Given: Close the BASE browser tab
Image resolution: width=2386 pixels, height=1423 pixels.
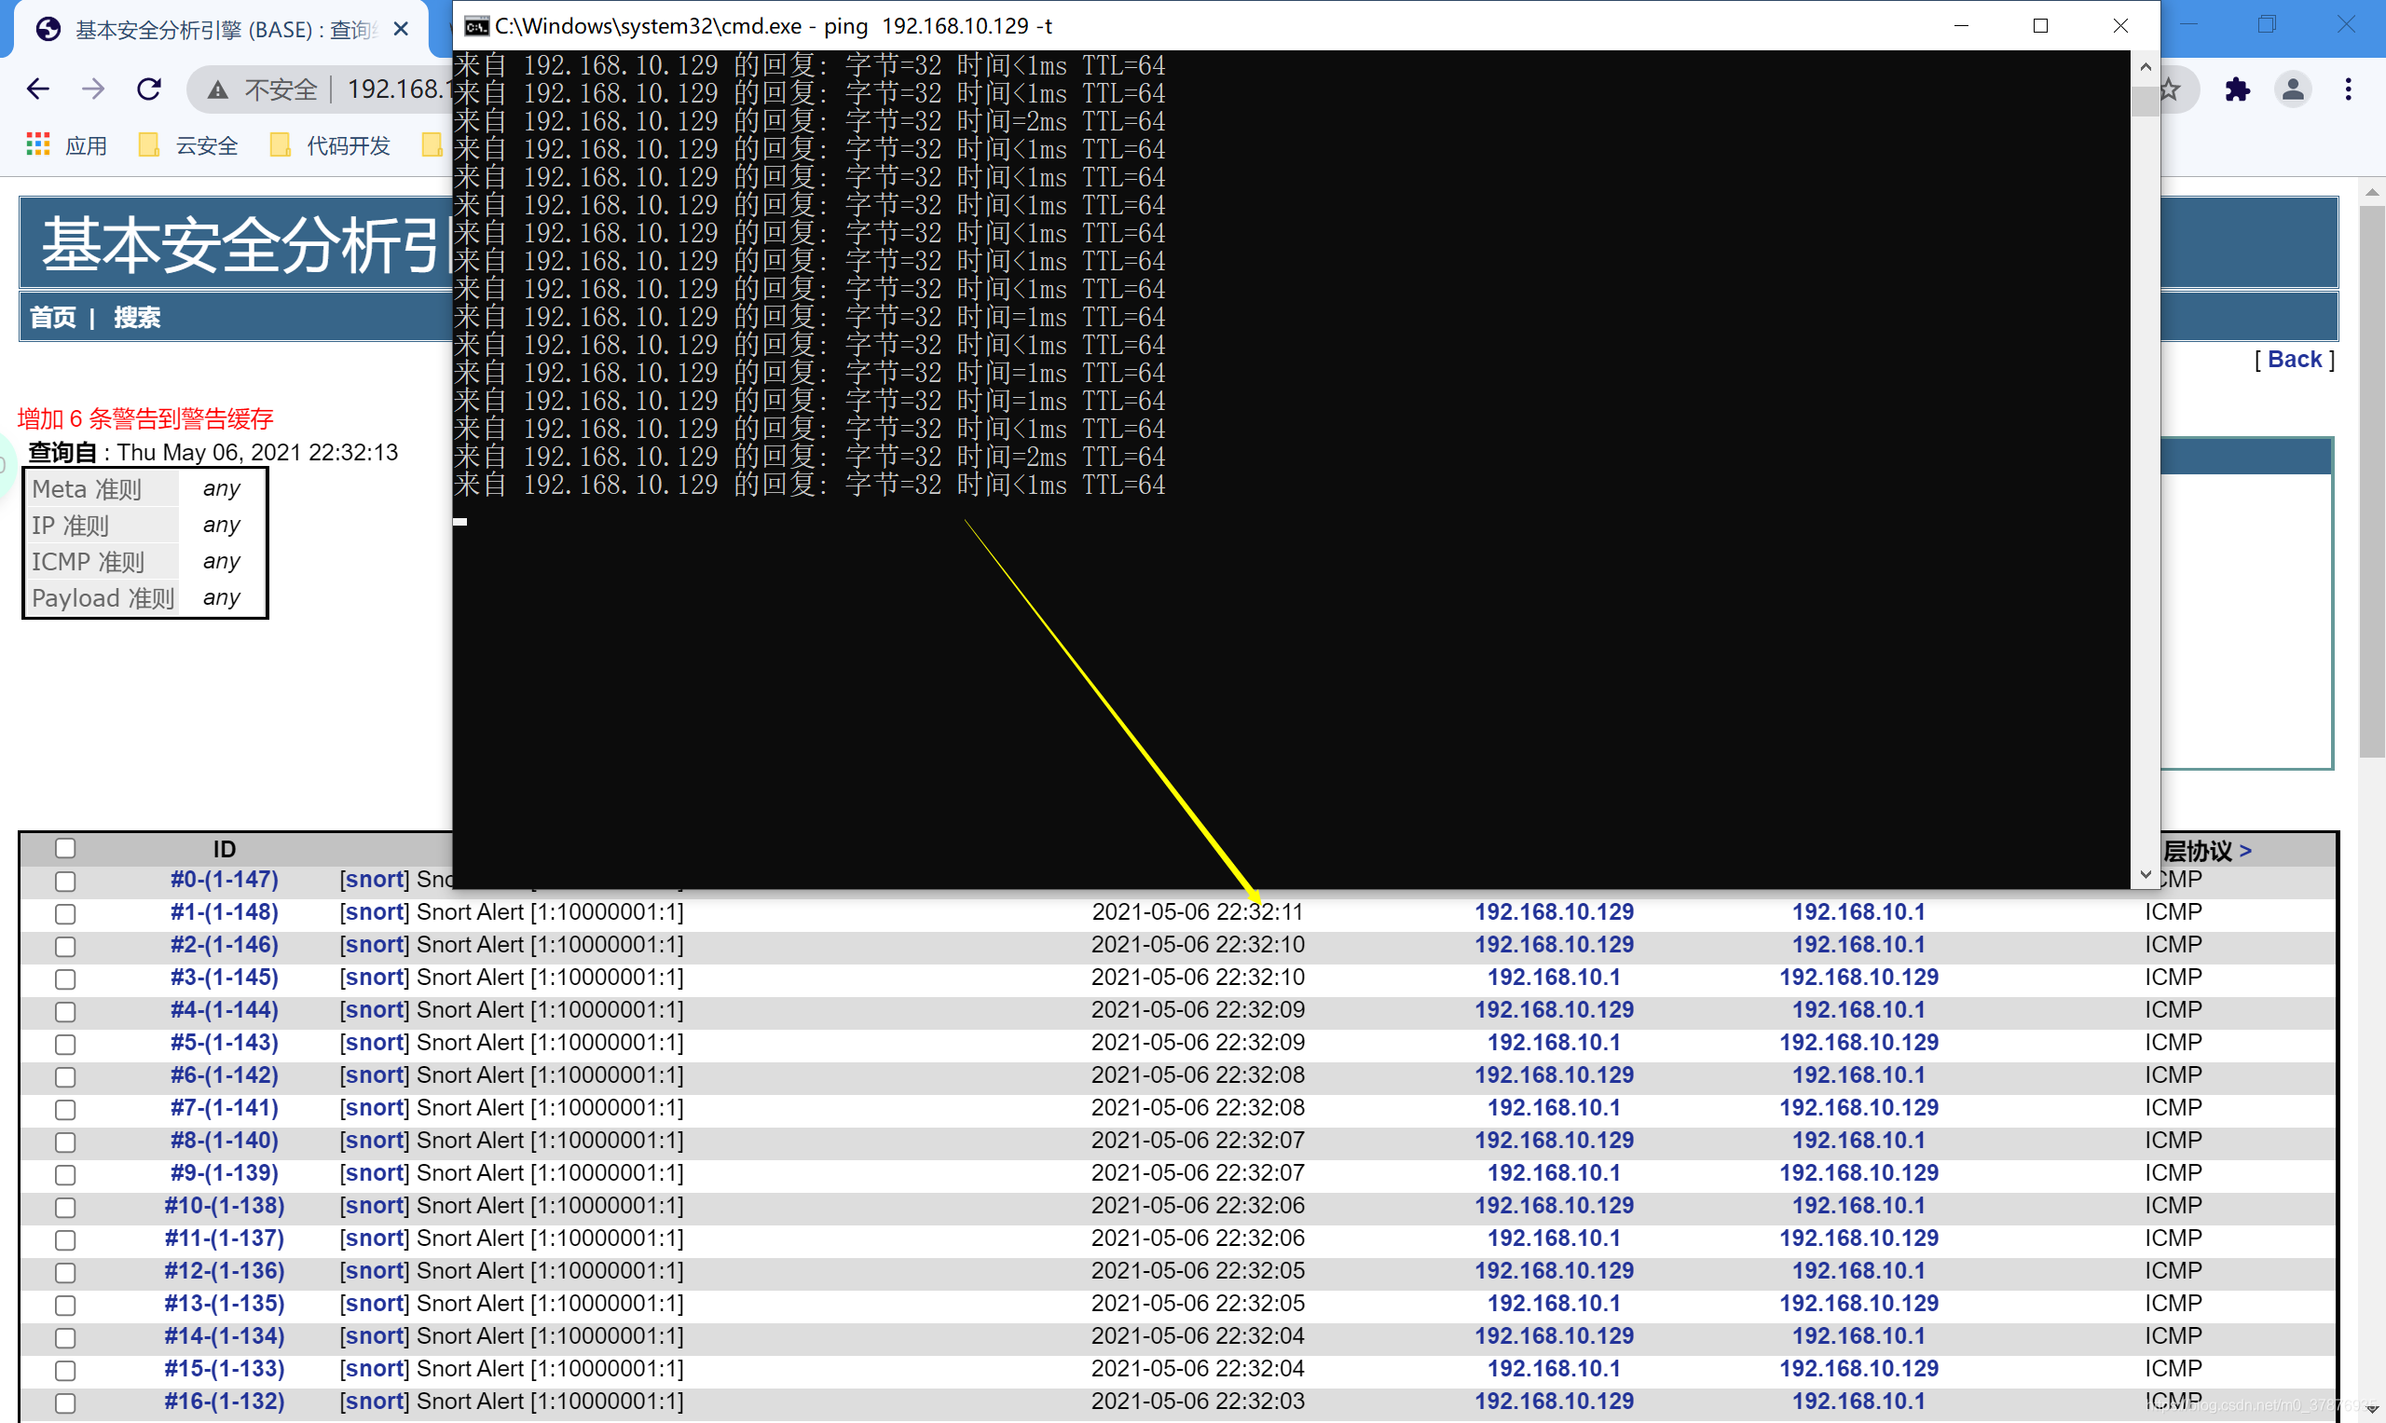Looking at the screenshot, I should pos(401,30).
